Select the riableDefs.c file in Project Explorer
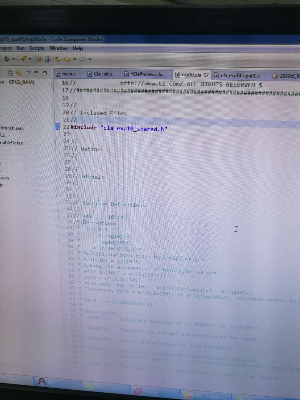Image resolution: width=300 pixels, height=400 pixels. point(12,142)
